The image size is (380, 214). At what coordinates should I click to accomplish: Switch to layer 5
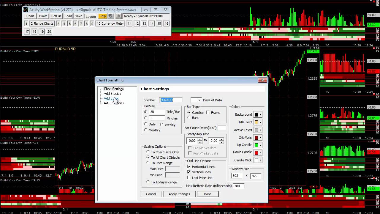click(x=69, y=23)
